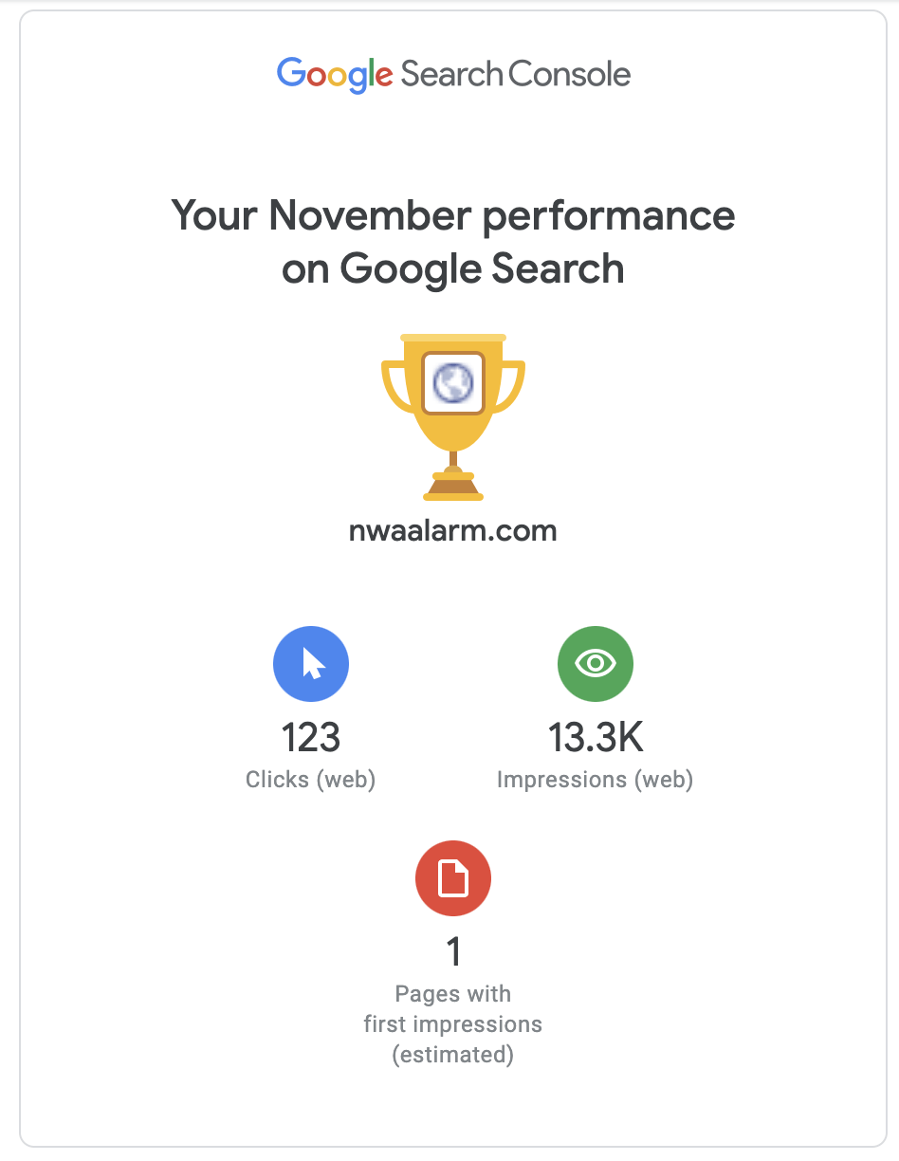This screenshot has width=899, height=1161.
Task: Click the "on Google Search" heading line
Action: click(453, 269)
